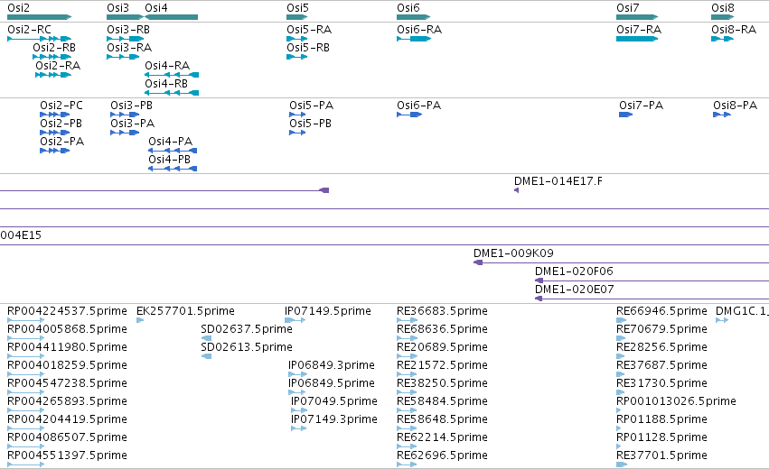Select the Osi5 gene label

[x=297, y=8]
